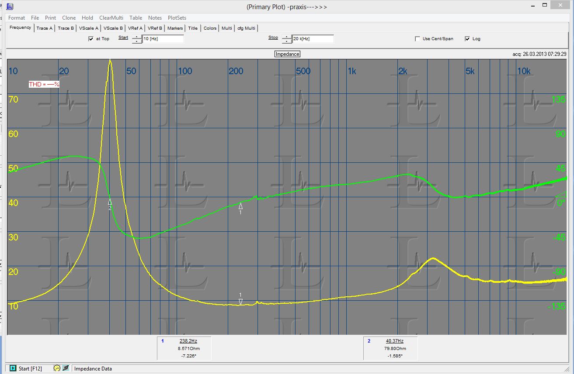Enable the Use Cent/Span checkbox

pyautogui.click(x=417, y=39)
